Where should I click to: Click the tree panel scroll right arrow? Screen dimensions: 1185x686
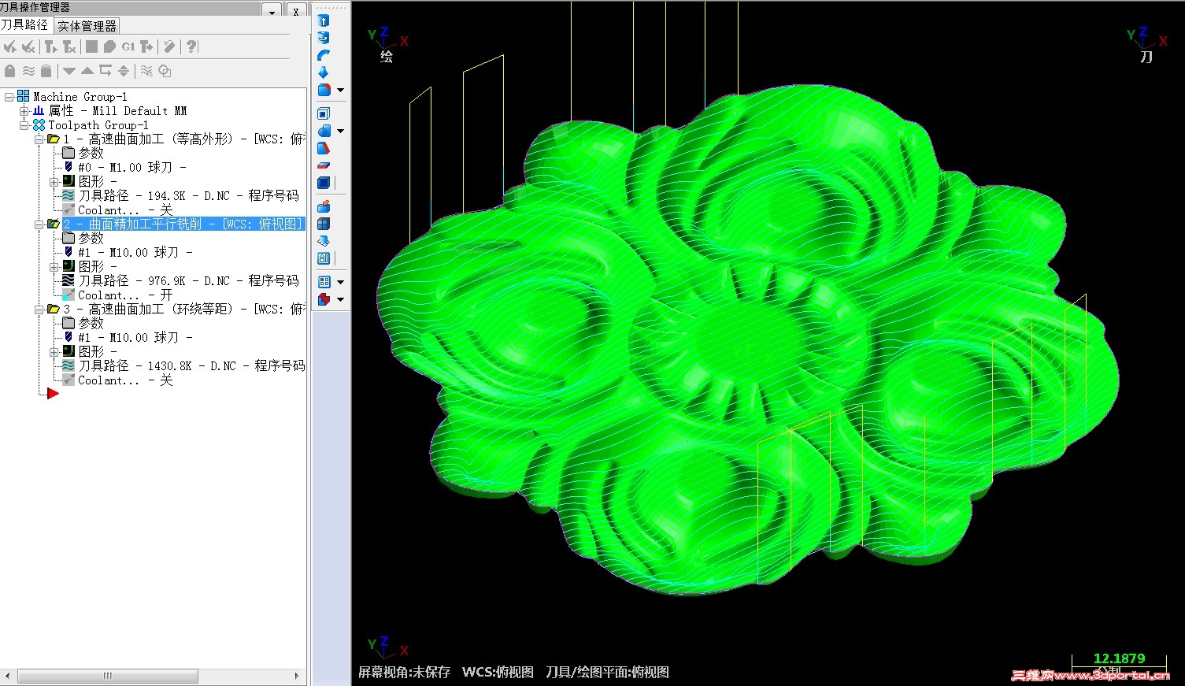(297, 676)
